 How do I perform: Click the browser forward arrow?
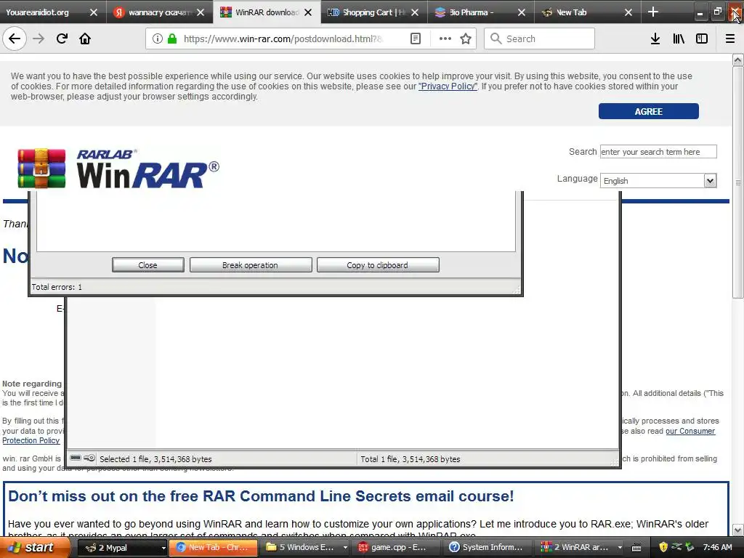point(39,39)
